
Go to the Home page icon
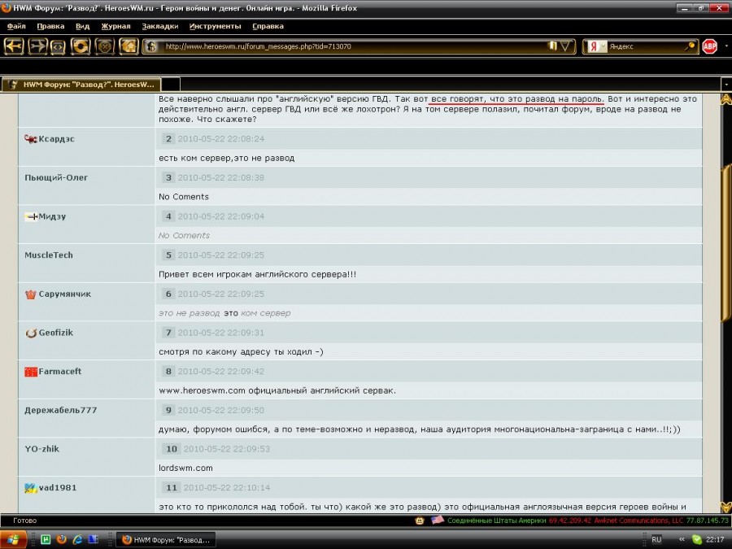(129, 46)
